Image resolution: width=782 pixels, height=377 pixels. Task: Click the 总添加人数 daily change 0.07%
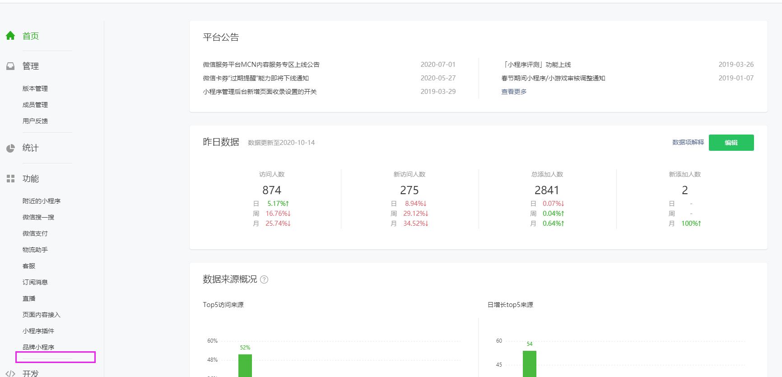pyautogui.click(x=554, y=204)
